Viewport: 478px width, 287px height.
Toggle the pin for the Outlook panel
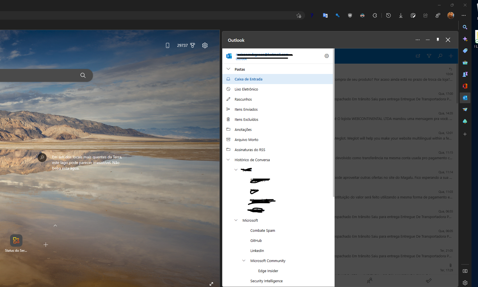(x=438, y=40)
